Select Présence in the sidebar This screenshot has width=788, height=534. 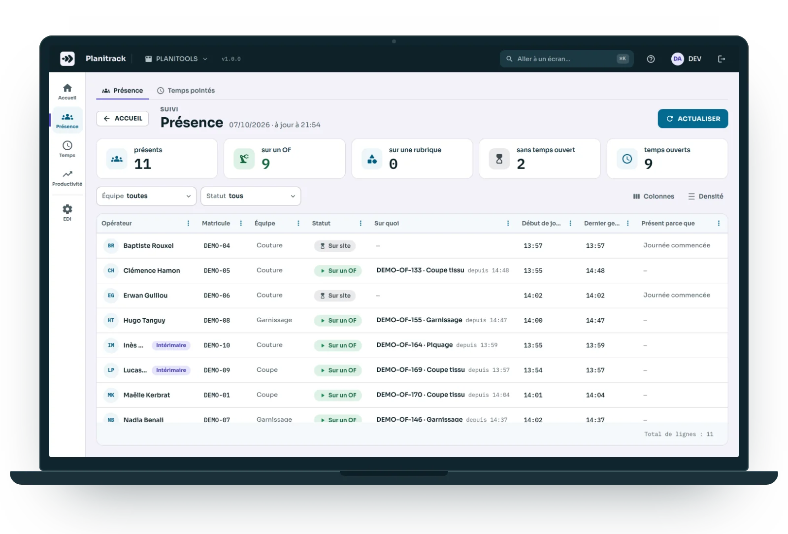[67, 120]
